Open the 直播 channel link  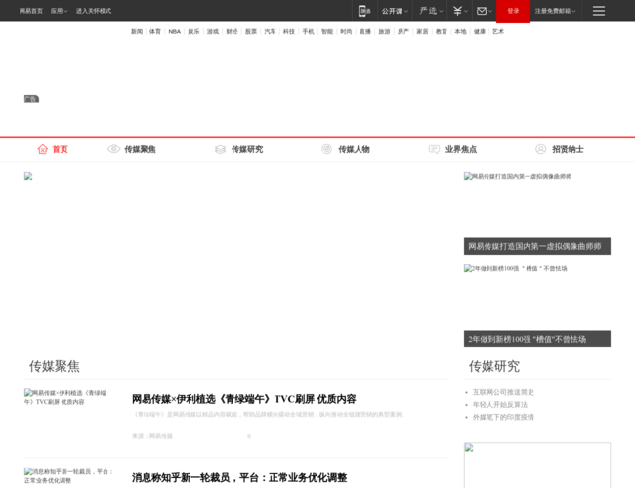pyautogui.click(x=365, y=31)
